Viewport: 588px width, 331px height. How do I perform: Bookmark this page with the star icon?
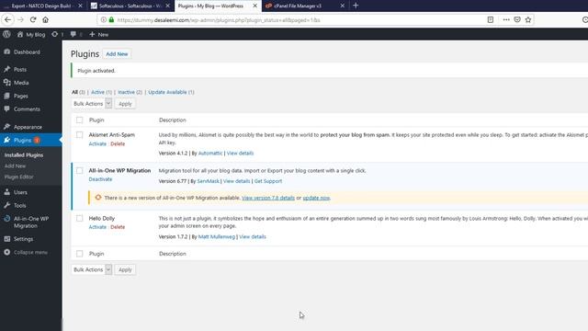pos(528,19)
